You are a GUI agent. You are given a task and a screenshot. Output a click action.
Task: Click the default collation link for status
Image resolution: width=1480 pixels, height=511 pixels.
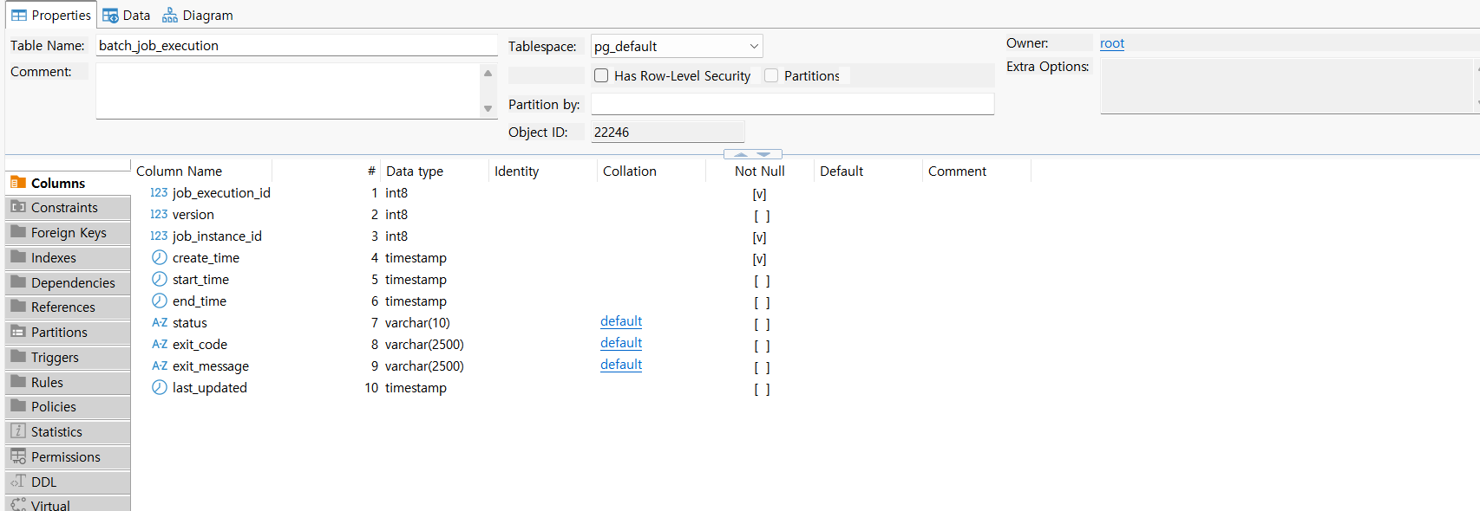621,321
